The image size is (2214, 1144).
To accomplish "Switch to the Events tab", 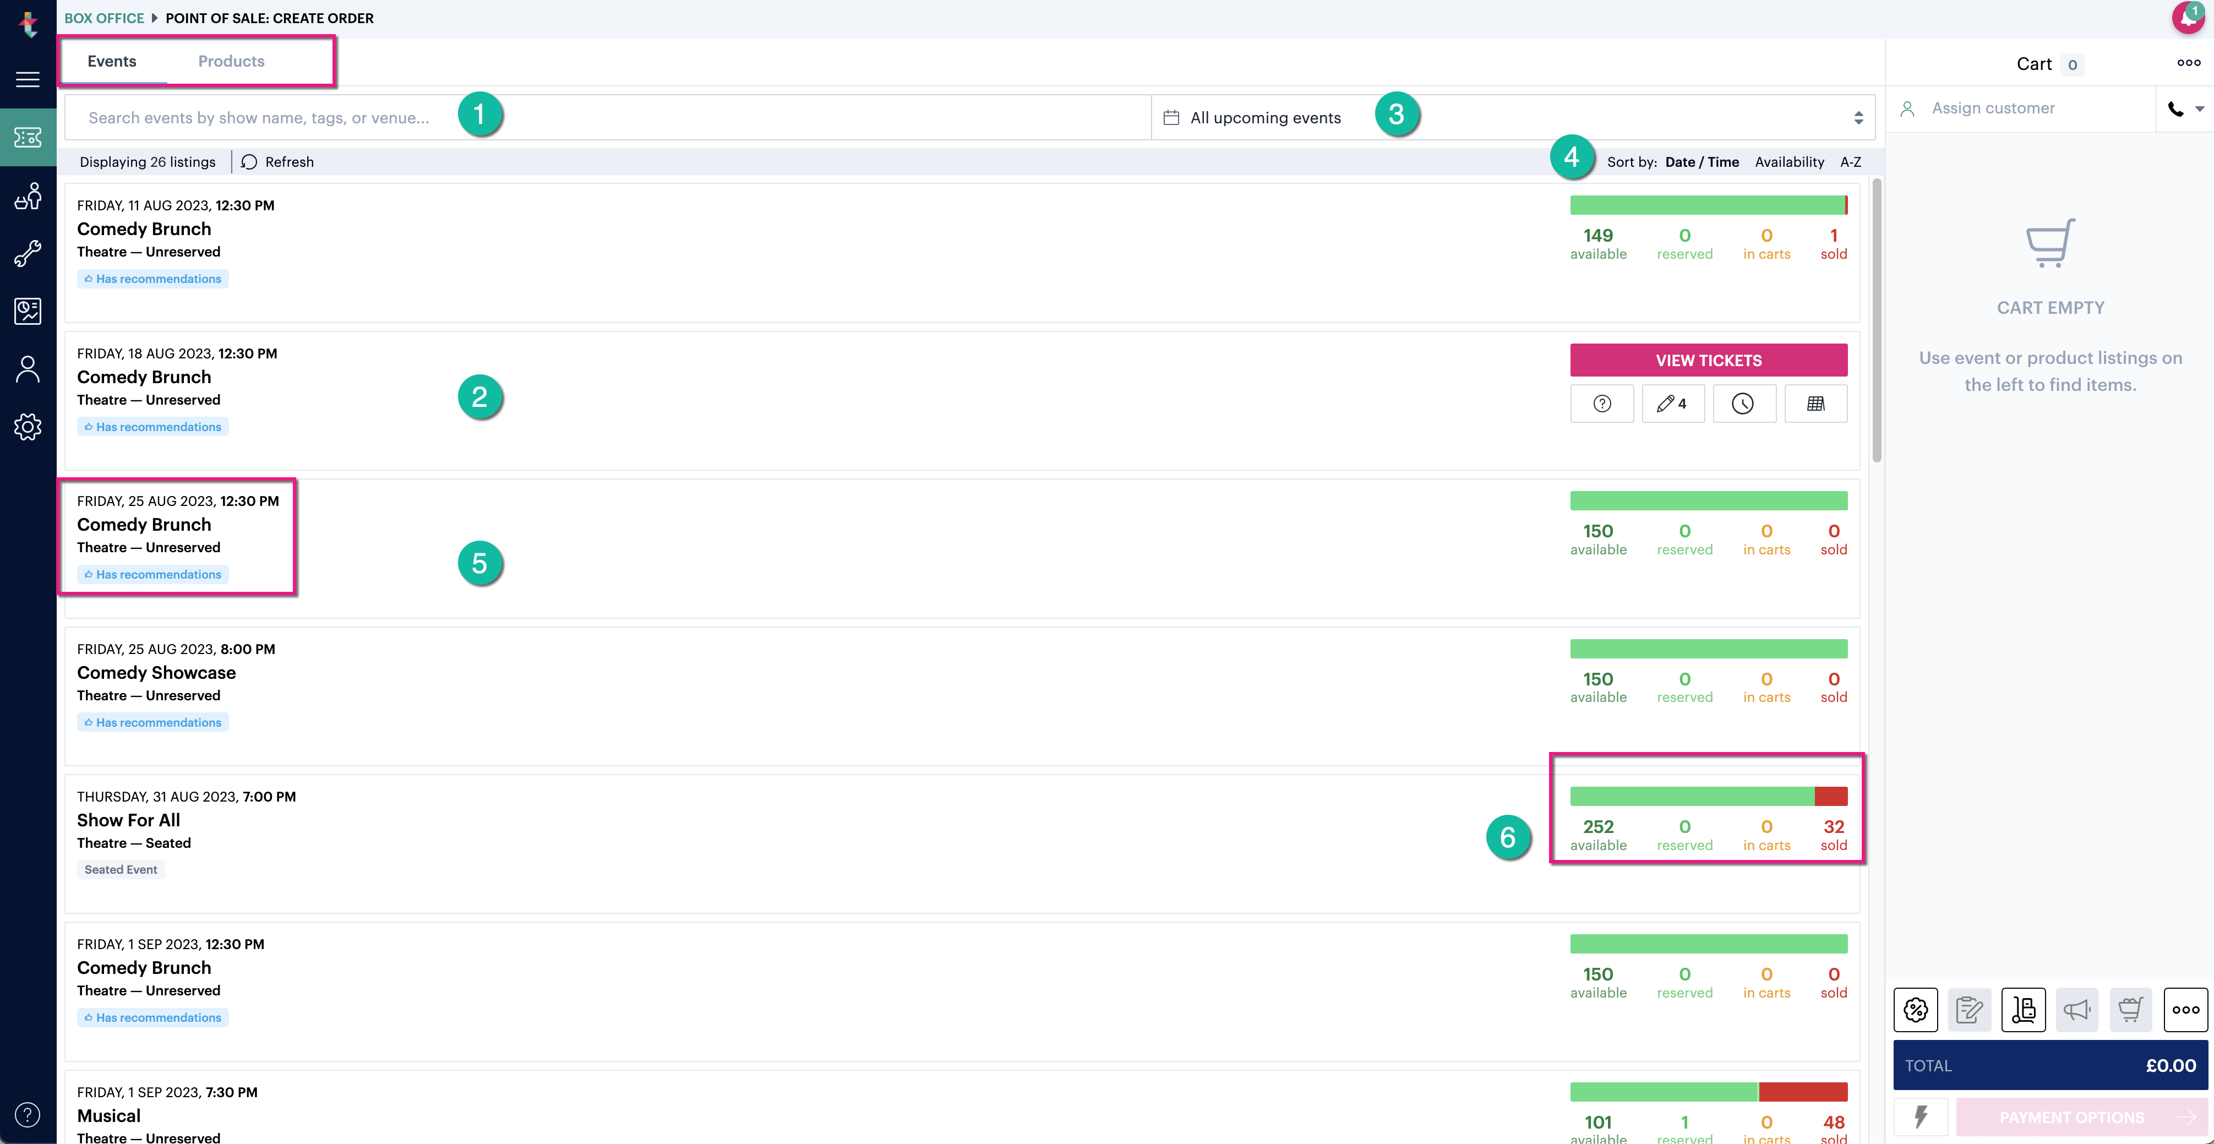I will (x=112, y=61).
